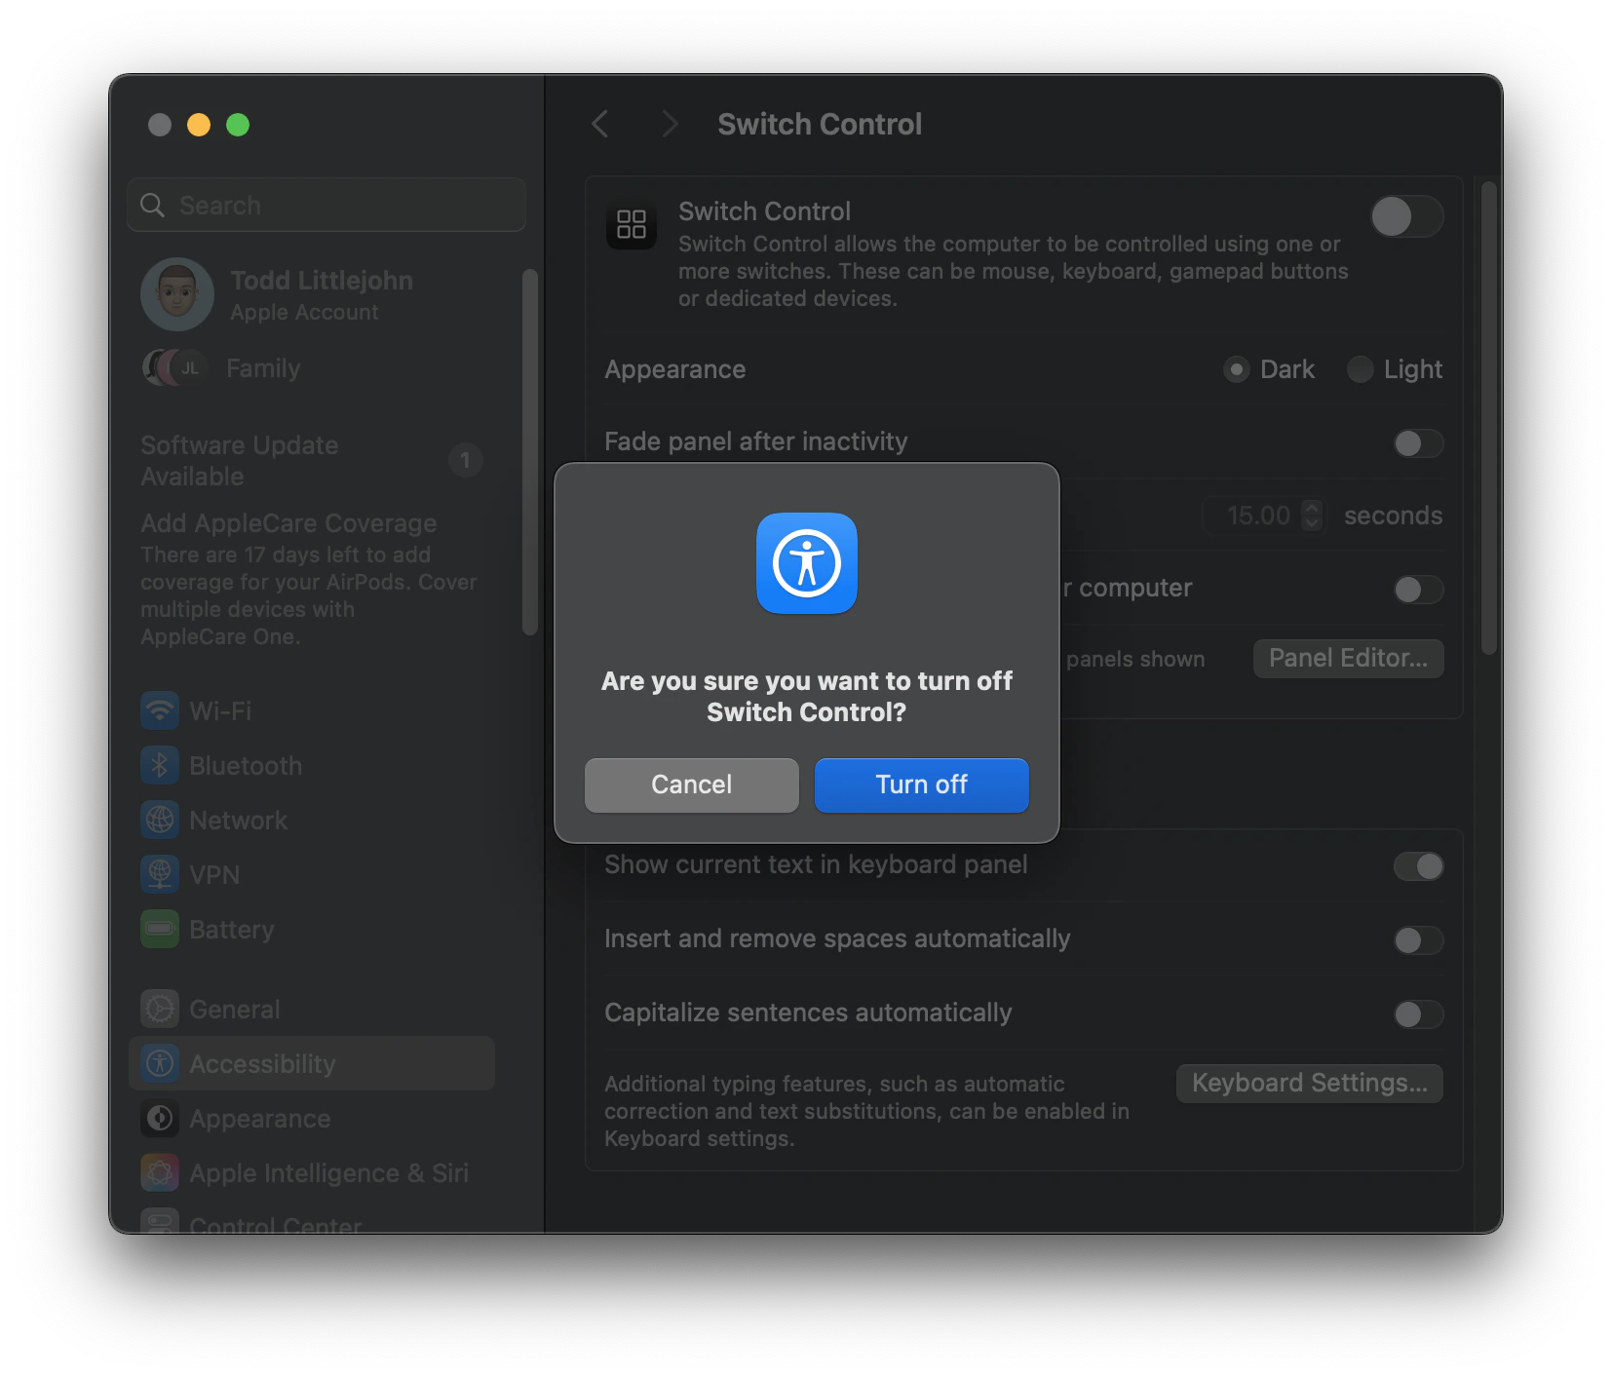Enable the Switch Control toggle
Viewport: 1612px width, 1378px height.
point(1406,216)
